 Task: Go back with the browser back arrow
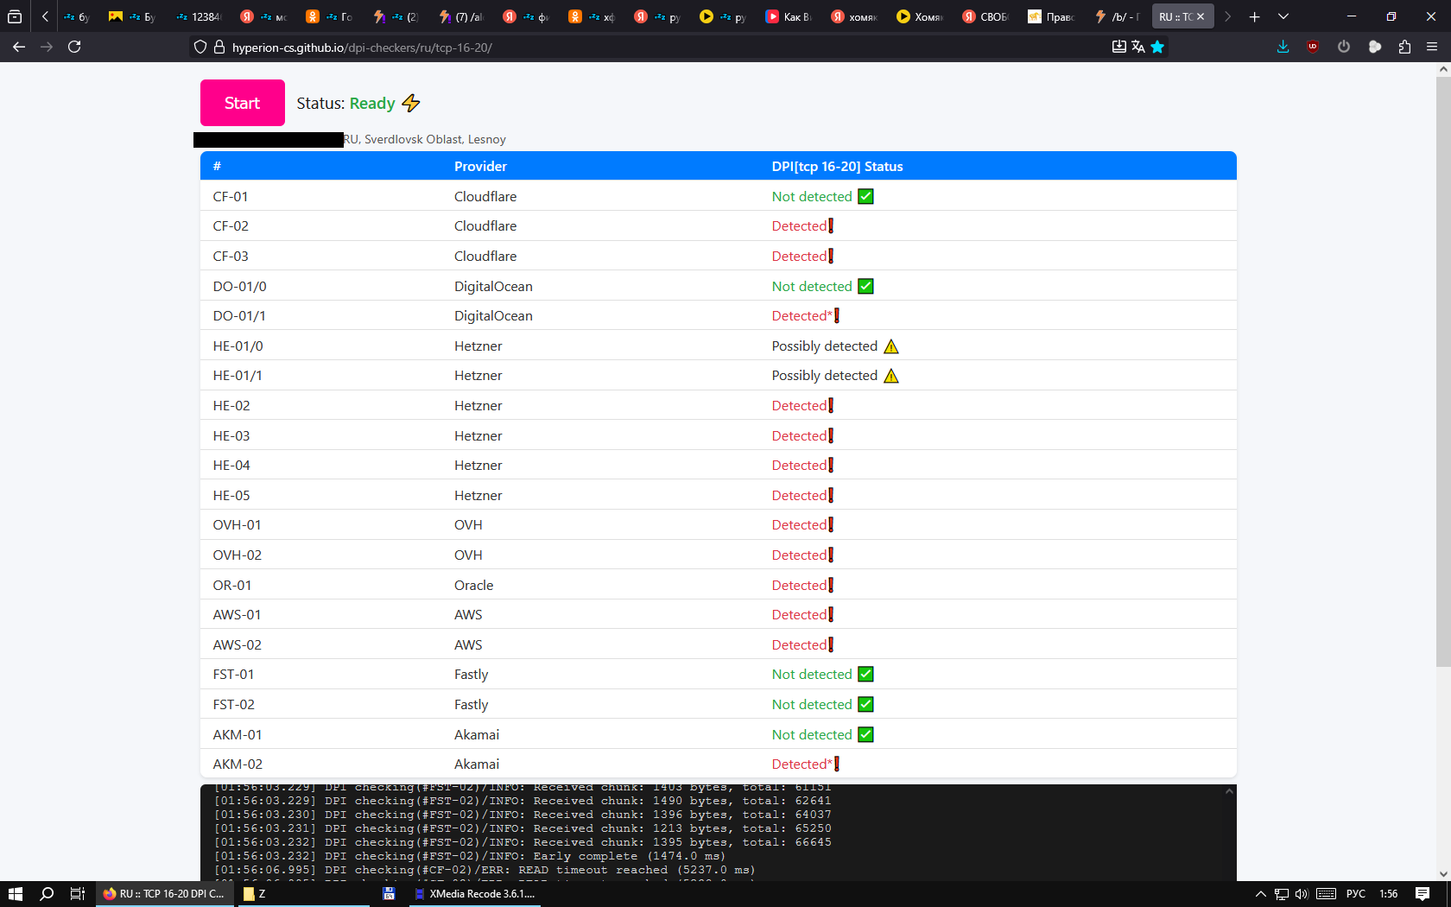19,47
